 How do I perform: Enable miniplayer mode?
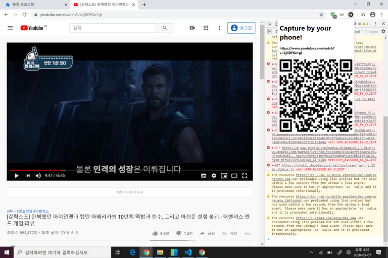tap(224, 176)
